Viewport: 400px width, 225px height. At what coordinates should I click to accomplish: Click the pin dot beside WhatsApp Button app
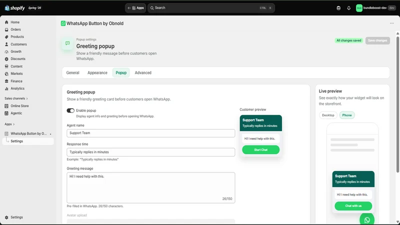(50, 134)
